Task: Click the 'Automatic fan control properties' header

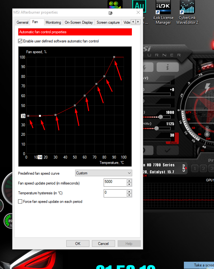Action: (75, 32)
